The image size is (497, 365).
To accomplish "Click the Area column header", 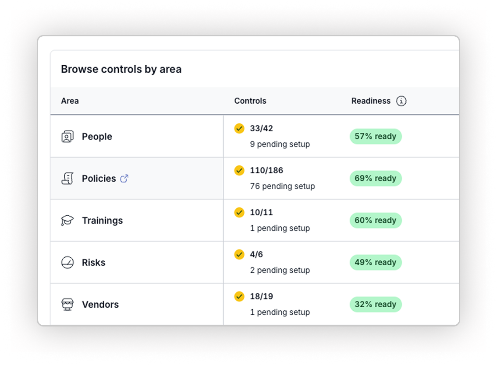I will coord(70,101).
